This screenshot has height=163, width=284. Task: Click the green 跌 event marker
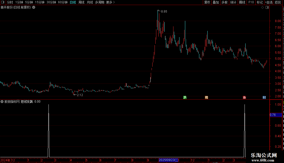pyautogui.click(x=185, y=98)
